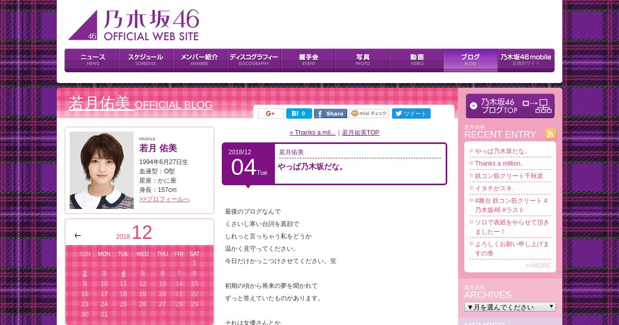
Task: Click the line 温かく見守ってください。
Action: click(262, 249)
